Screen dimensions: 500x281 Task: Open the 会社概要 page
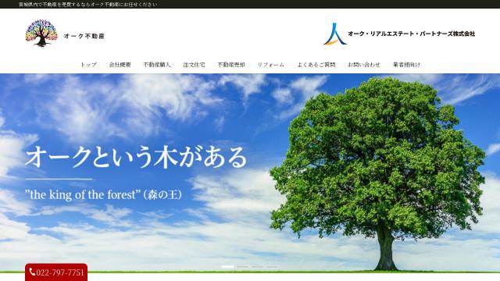tap(120, 65)
